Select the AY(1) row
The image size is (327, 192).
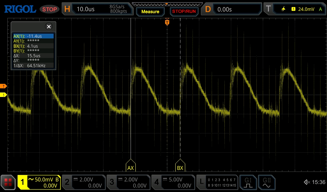coord(33,41)
